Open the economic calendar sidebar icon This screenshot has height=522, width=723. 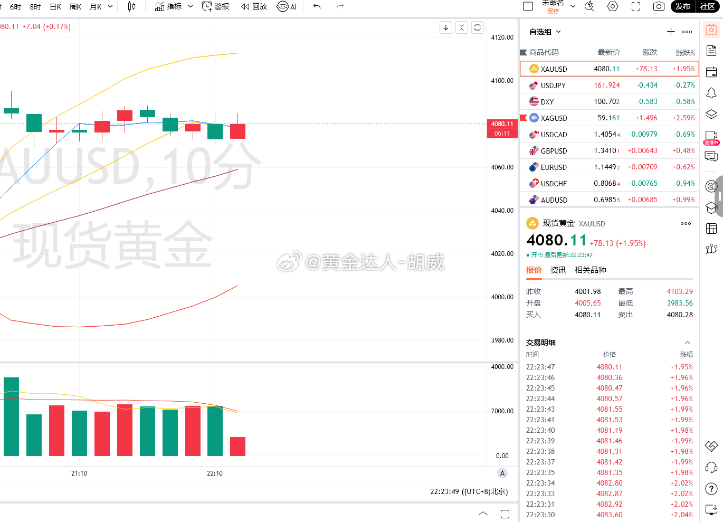[x=711, y=72]
